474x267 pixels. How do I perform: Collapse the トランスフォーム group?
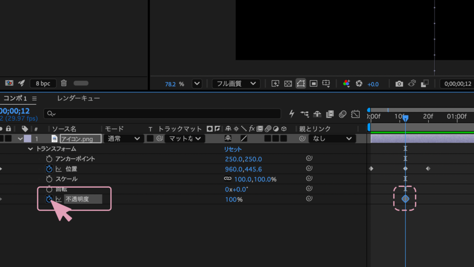pos(30,149)
